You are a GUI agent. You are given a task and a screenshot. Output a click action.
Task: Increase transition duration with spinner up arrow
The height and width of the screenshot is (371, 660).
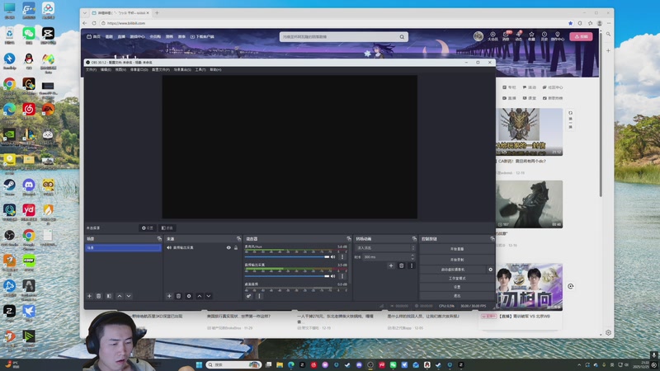(x=412, y=256)
